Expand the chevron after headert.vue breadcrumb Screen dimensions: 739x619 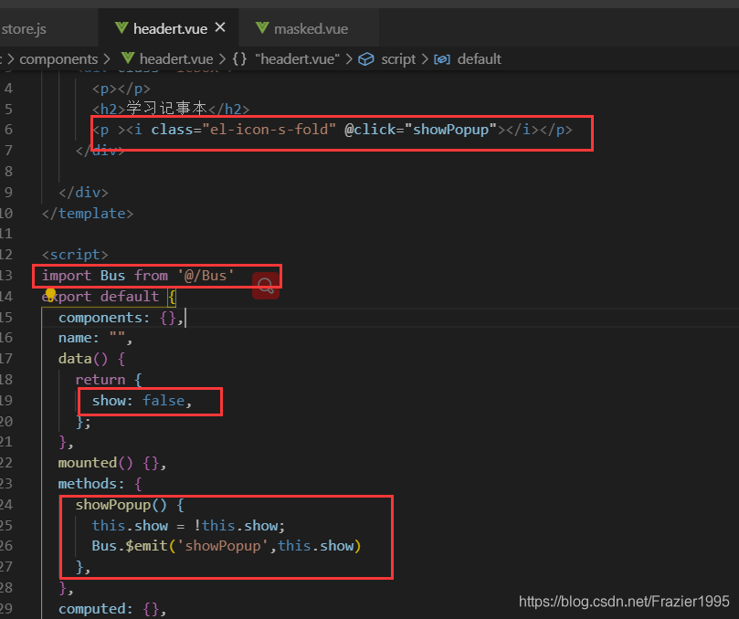coord(223,58)
